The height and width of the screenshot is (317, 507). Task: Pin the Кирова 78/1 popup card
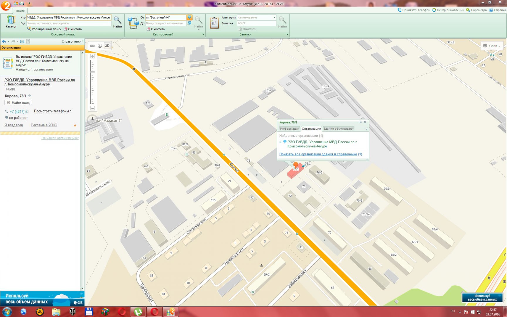pos(360,122)
